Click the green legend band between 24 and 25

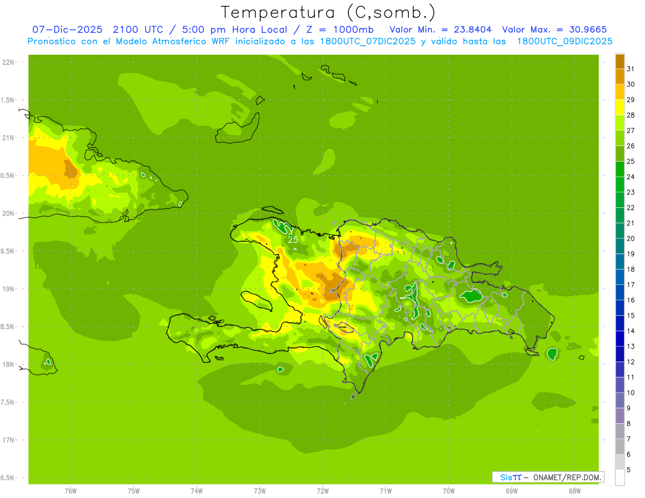pyautogui.click(x=620, y=169)
